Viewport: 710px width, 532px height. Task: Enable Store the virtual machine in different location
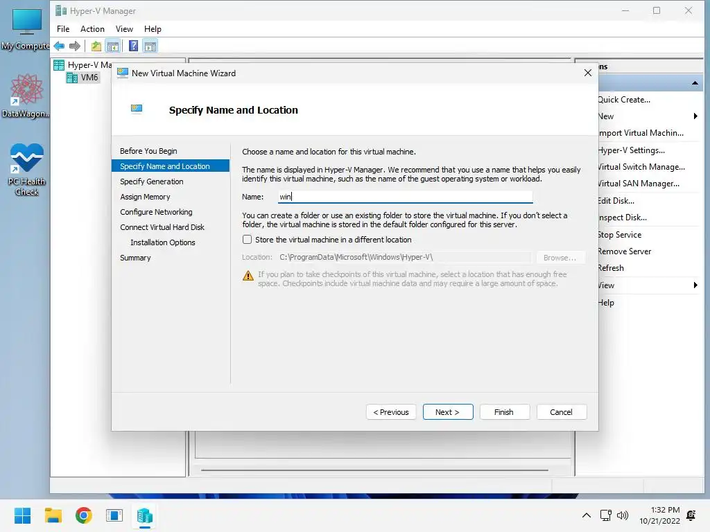pos(248,239)
